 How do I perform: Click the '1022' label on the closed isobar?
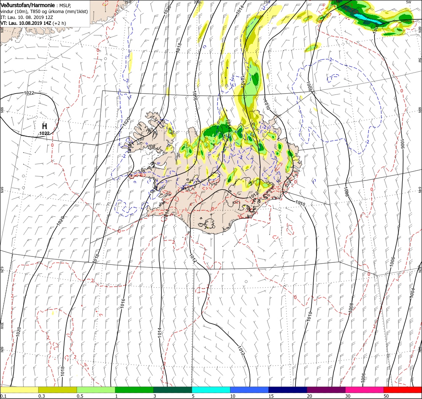(x=29, y=93)
